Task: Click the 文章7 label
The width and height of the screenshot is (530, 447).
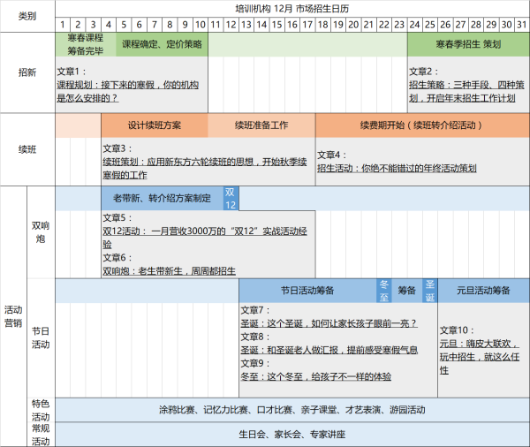Action: tap(255, 310)
